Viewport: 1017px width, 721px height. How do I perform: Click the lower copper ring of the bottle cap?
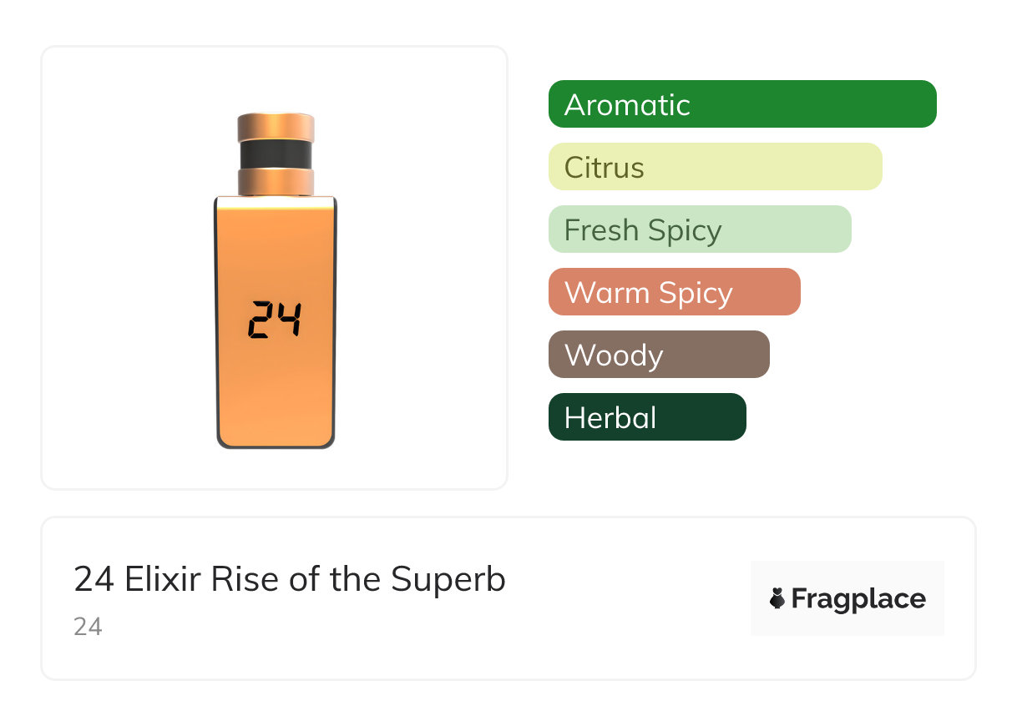point(276,181)
